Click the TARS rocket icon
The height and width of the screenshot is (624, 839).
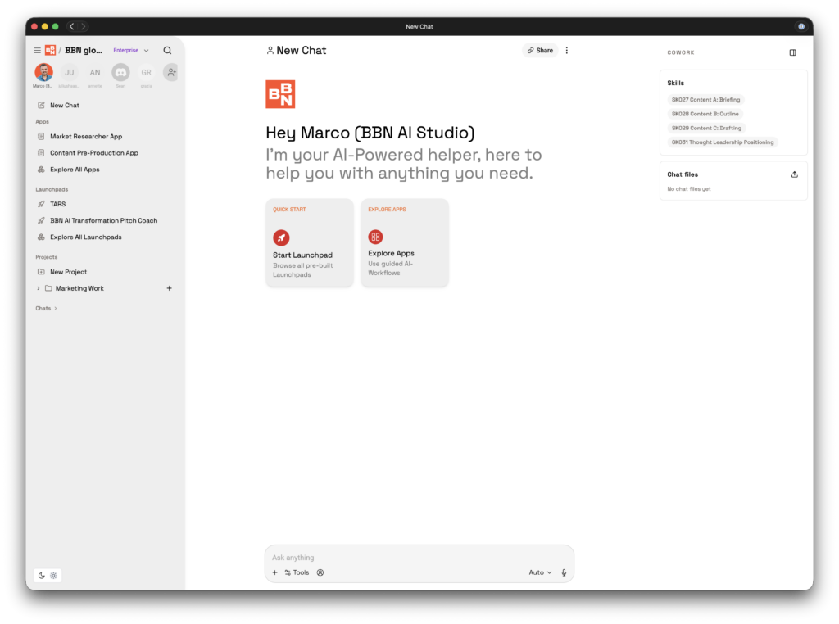(41, 204)
